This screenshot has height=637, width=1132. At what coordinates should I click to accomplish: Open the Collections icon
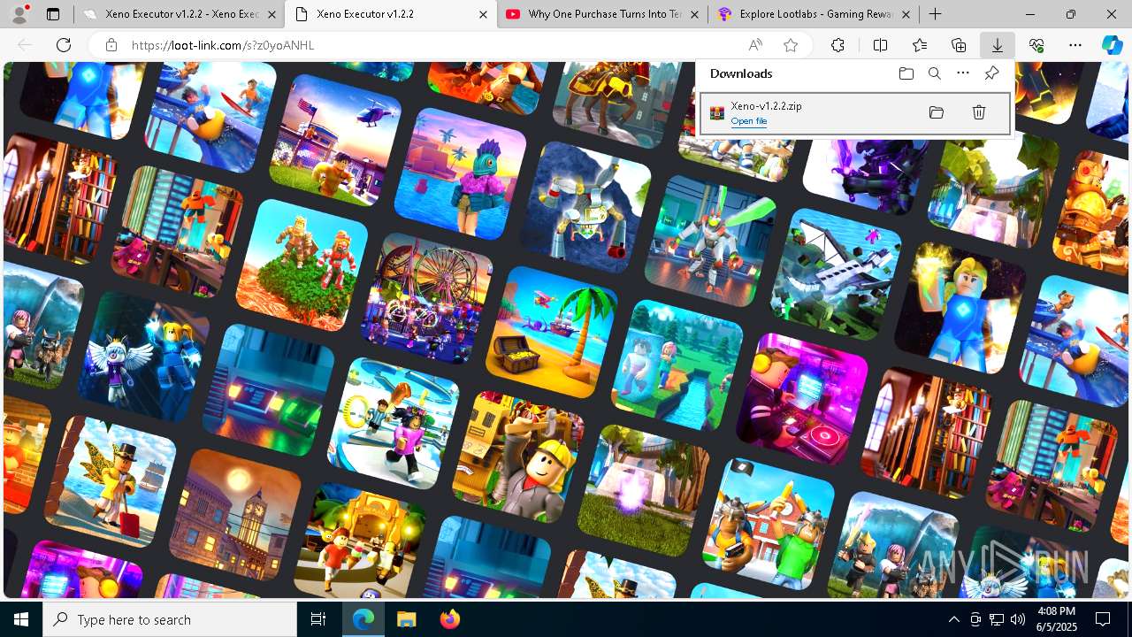(959, 45)
